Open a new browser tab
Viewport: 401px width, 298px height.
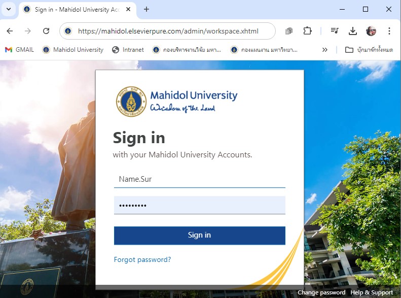click(x=147, y=10)
